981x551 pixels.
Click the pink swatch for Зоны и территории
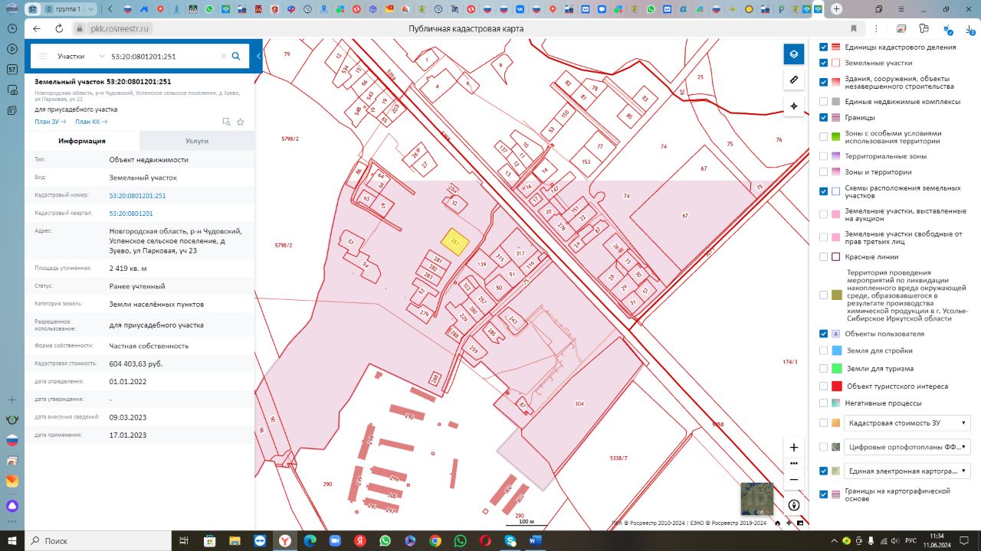(836, 172)
